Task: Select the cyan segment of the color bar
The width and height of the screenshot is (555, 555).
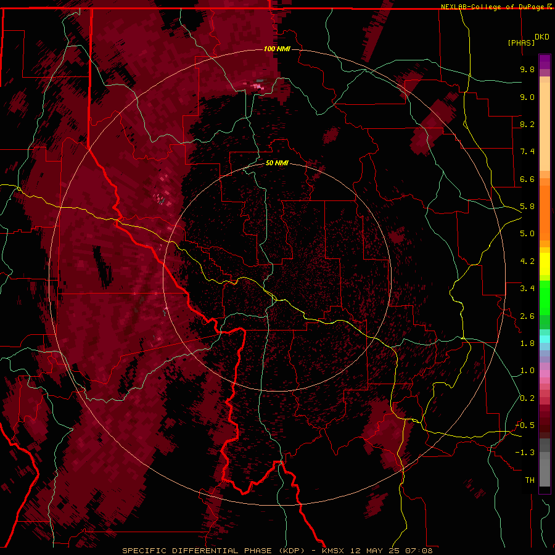Action: pos(545,339)
